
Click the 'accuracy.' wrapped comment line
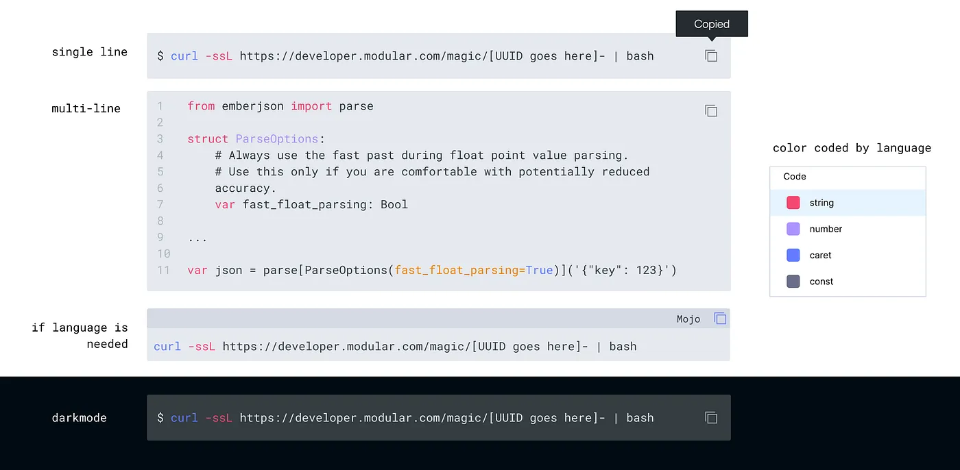[245, 188]
